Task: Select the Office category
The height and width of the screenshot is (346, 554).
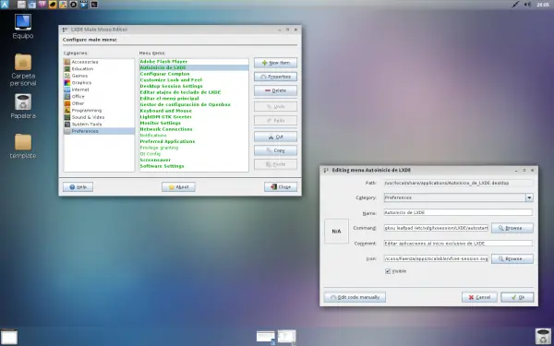Action: [x=99, y=96]
